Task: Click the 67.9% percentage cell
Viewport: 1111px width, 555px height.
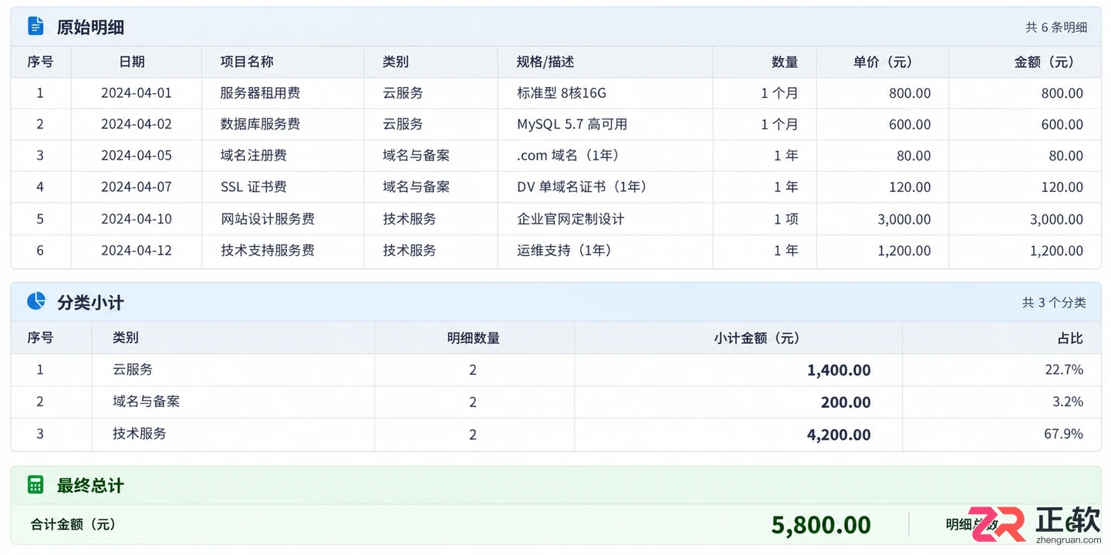Action: tap(1064, 433)
